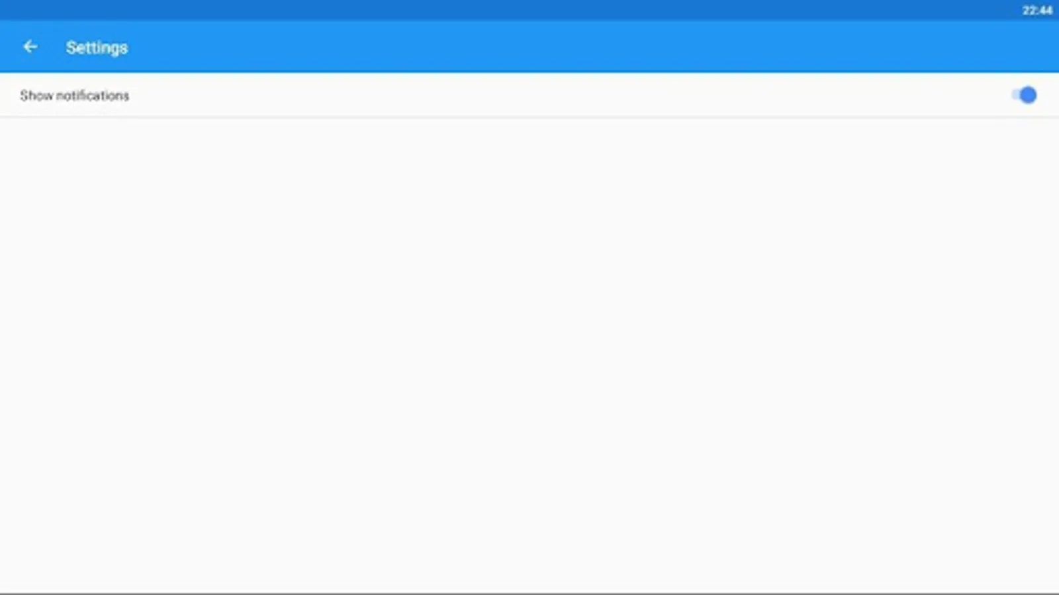Click the word "Settings" next to arrow
This screenshot has height=595, width=1059.
coord(97,48)
